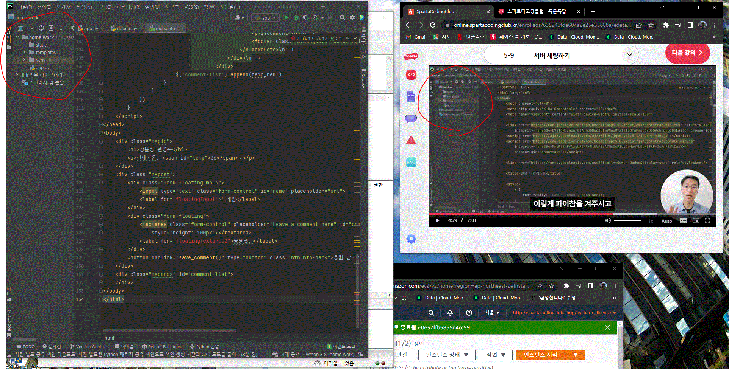Image resolution: width=729 pixels, height=369 pixels.
Task: Toggle Chrome side panel in Sparta window
Action: (x=690, y=25)
